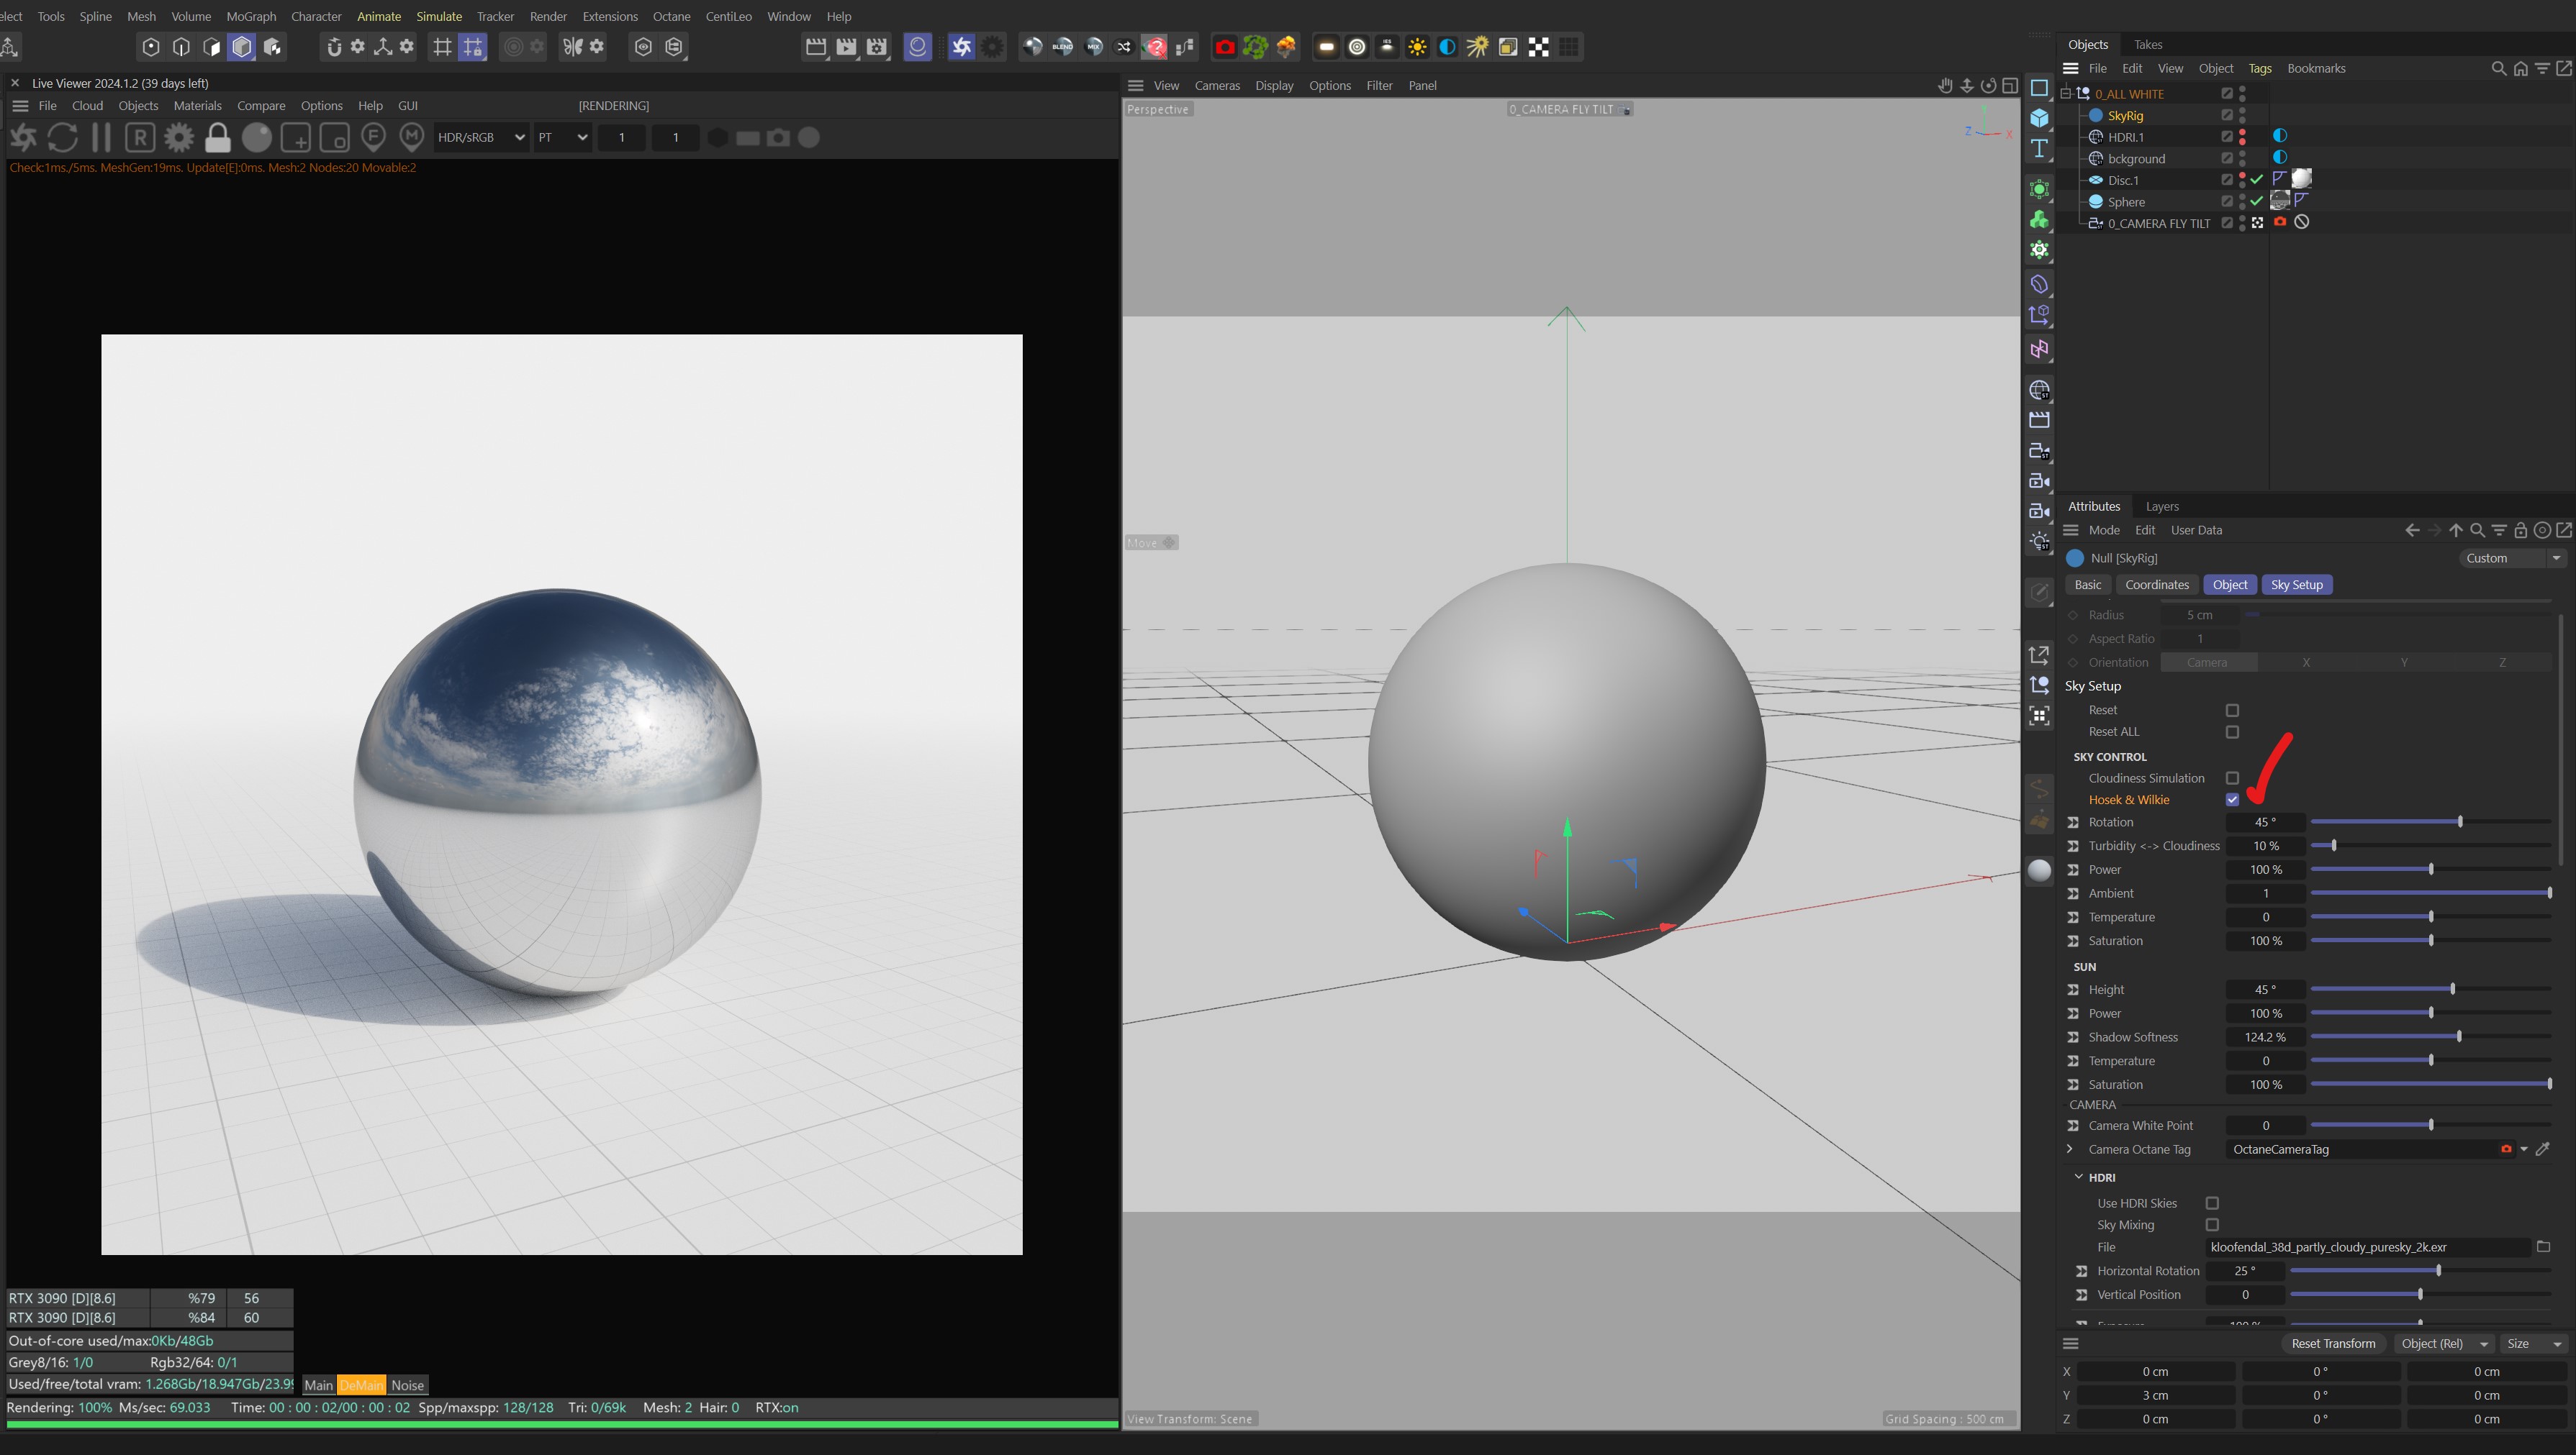Click the Noise pass button
Viewport: 2576px width, 1455px height.
pos(407,1385)
